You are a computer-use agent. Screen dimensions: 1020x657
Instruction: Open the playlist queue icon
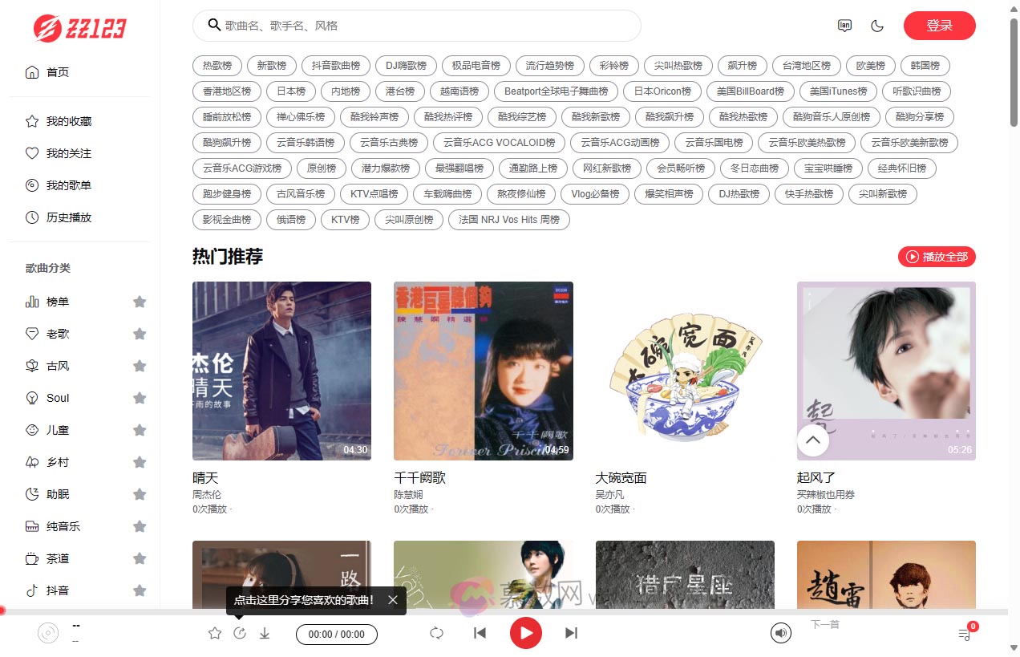pos(965,635)
